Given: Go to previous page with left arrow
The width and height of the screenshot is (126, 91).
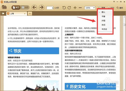Looking at the screenshot, I should [34, 7].
